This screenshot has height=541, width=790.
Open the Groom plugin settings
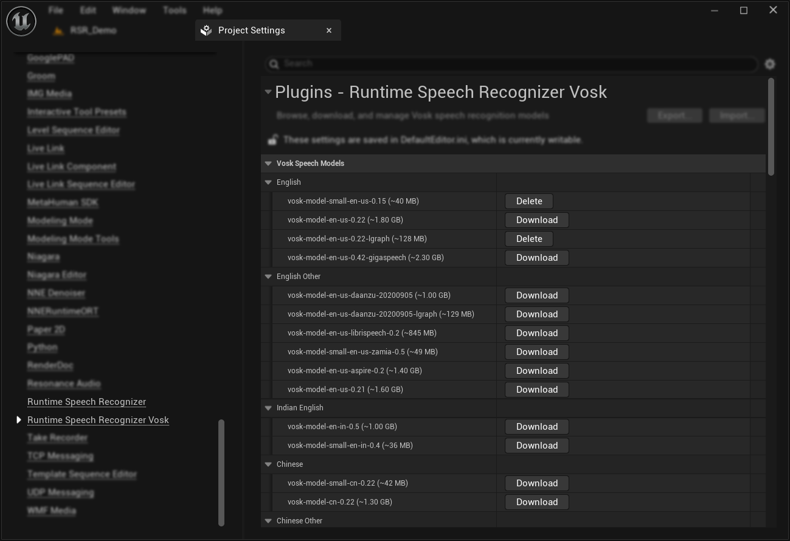41,76
